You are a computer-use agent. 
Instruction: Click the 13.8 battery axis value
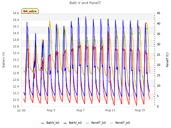point(16,40)
